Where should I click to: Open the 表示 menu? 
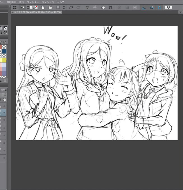(22, 2)
